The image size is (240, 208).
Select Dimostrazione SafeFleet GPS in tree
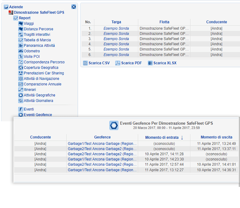39,12
